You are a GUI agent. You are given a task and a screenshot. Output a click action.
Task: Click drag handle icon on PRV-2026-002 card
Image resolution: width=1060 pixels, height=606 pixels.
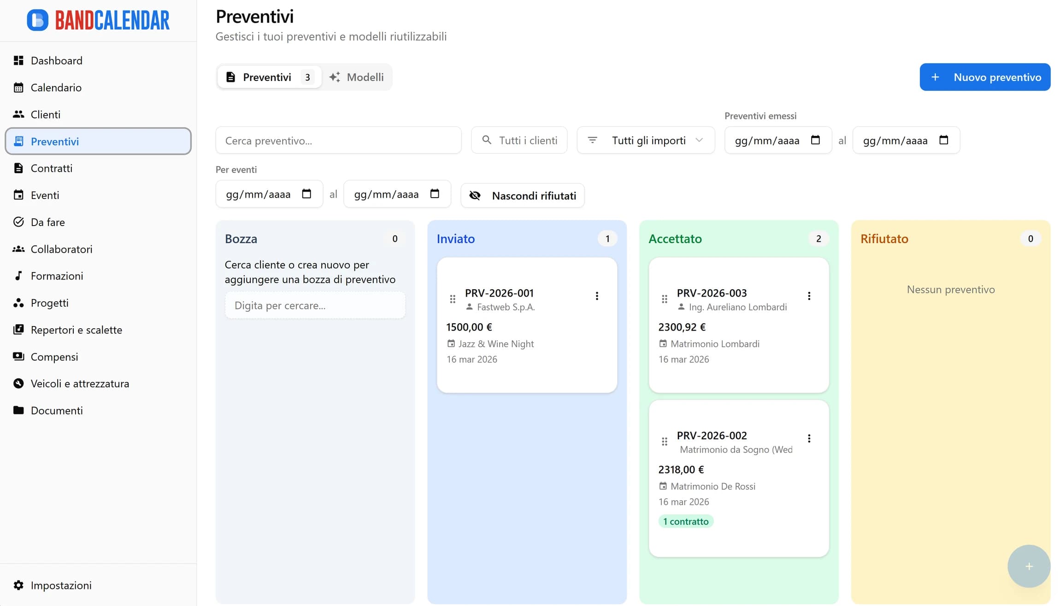[x=664, y=441]
